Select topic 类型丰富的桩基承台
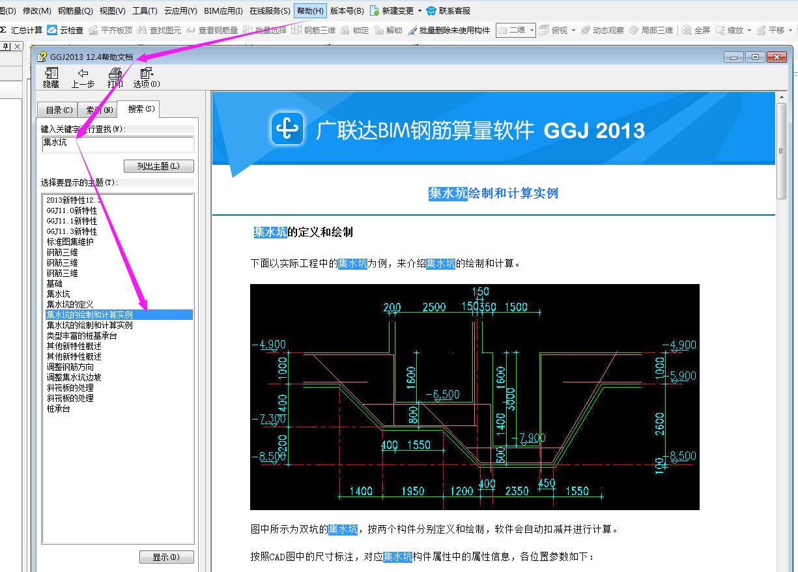The width and height of the screenshot is (798, 572). tap(81, 336)
